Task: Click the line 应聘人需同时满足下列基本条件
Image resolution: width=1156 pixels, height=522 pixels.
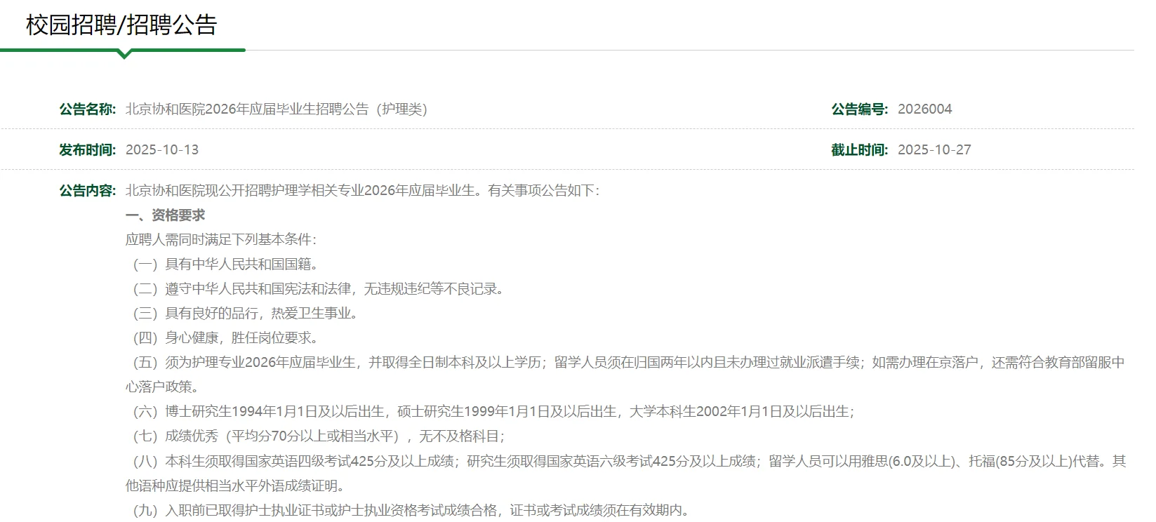Action: click(x=221, y=240)
